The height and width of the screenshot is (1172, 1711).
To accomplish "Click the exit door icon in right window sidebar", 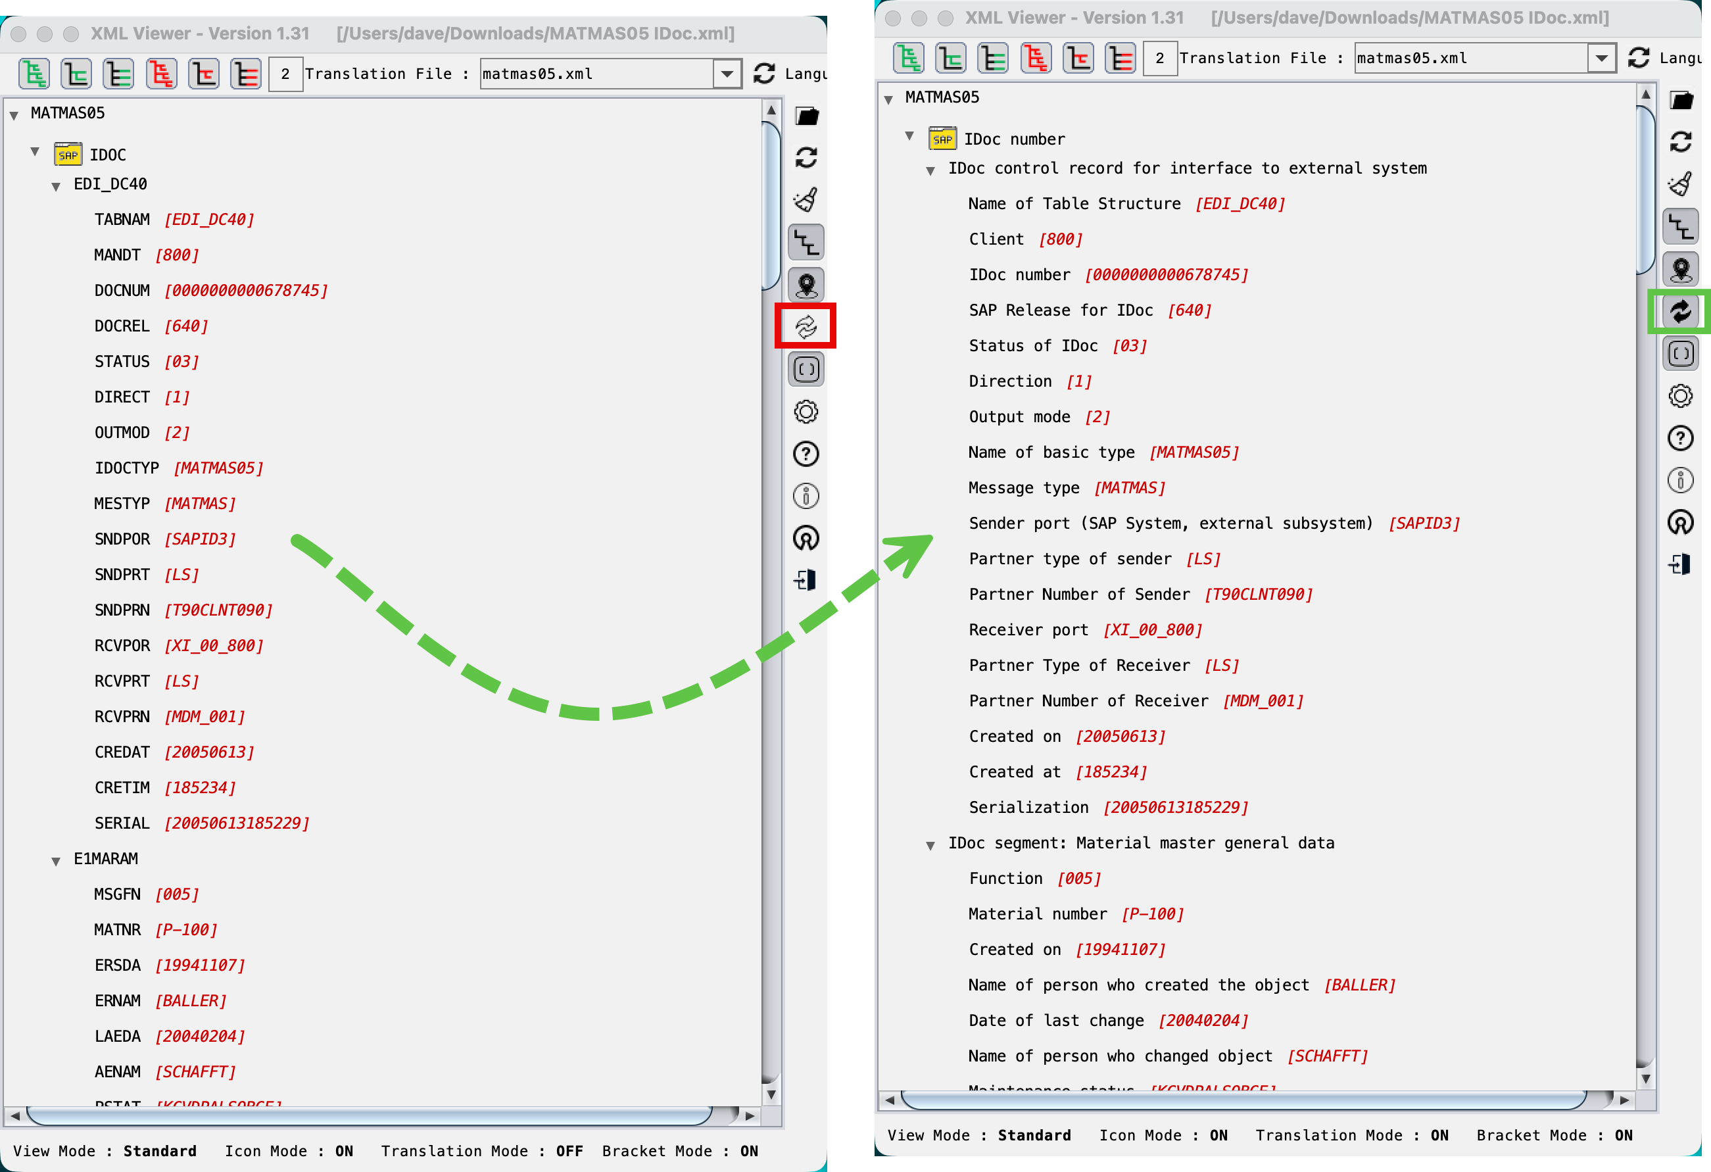I will pyautogui.click(x=1680, y=565).
